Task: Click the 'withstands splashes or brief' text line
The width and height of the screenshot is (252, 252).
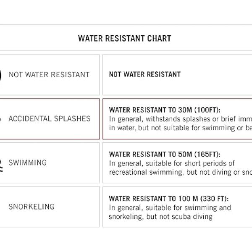Action: point(181,119)
